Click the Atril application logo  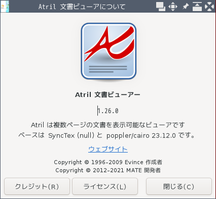[109, 52]
